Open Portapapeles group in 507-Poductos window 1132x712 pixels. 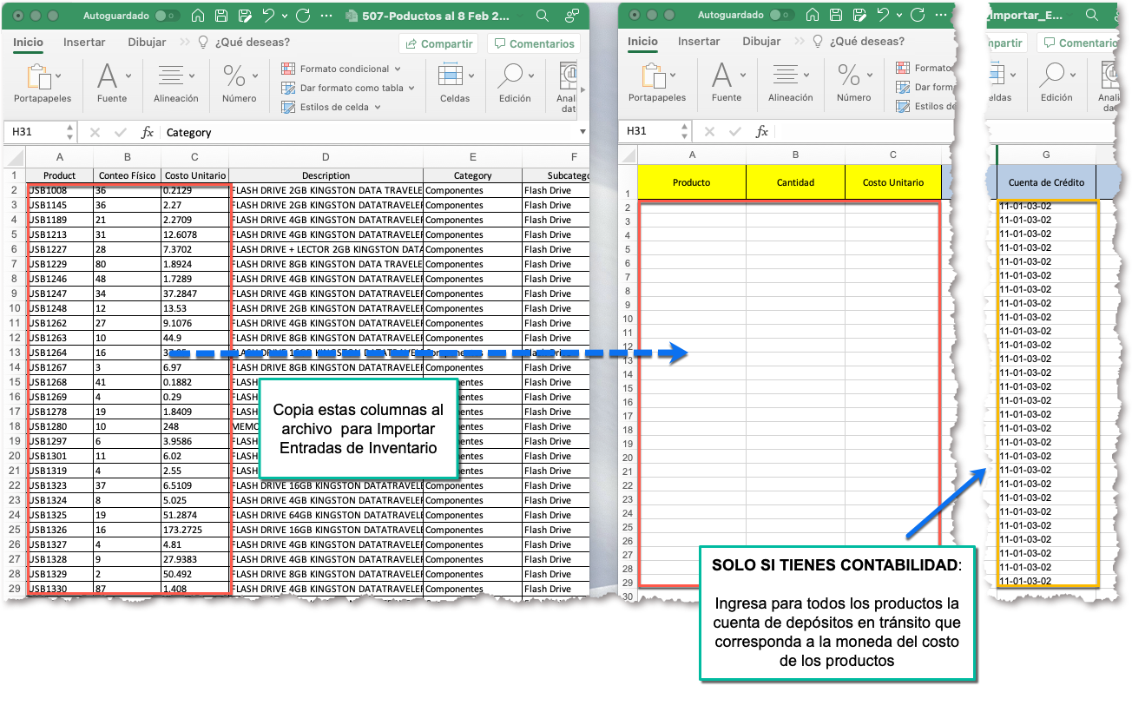(43, 83)
